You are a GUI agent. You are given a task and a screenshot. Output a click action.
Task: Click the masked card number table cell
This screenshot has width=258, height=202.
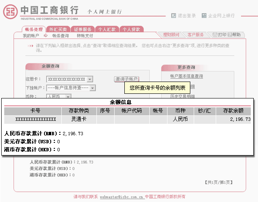tap(33, 119)
